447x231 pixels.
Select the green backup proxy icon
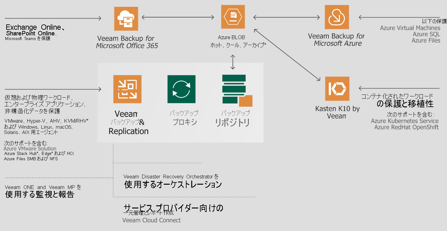pos(182,89)
